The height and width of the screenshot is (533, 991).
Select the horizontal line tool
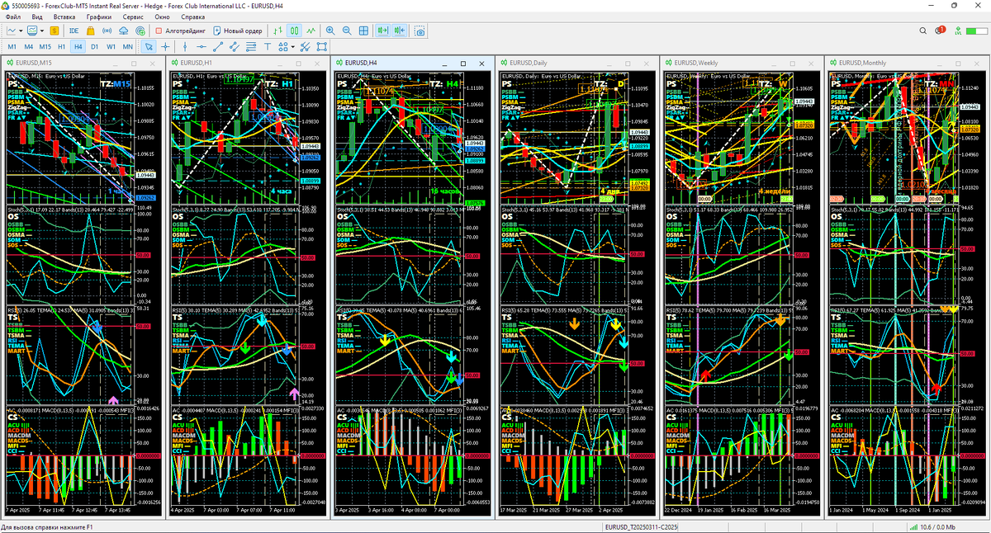click(x=202, y=46)
